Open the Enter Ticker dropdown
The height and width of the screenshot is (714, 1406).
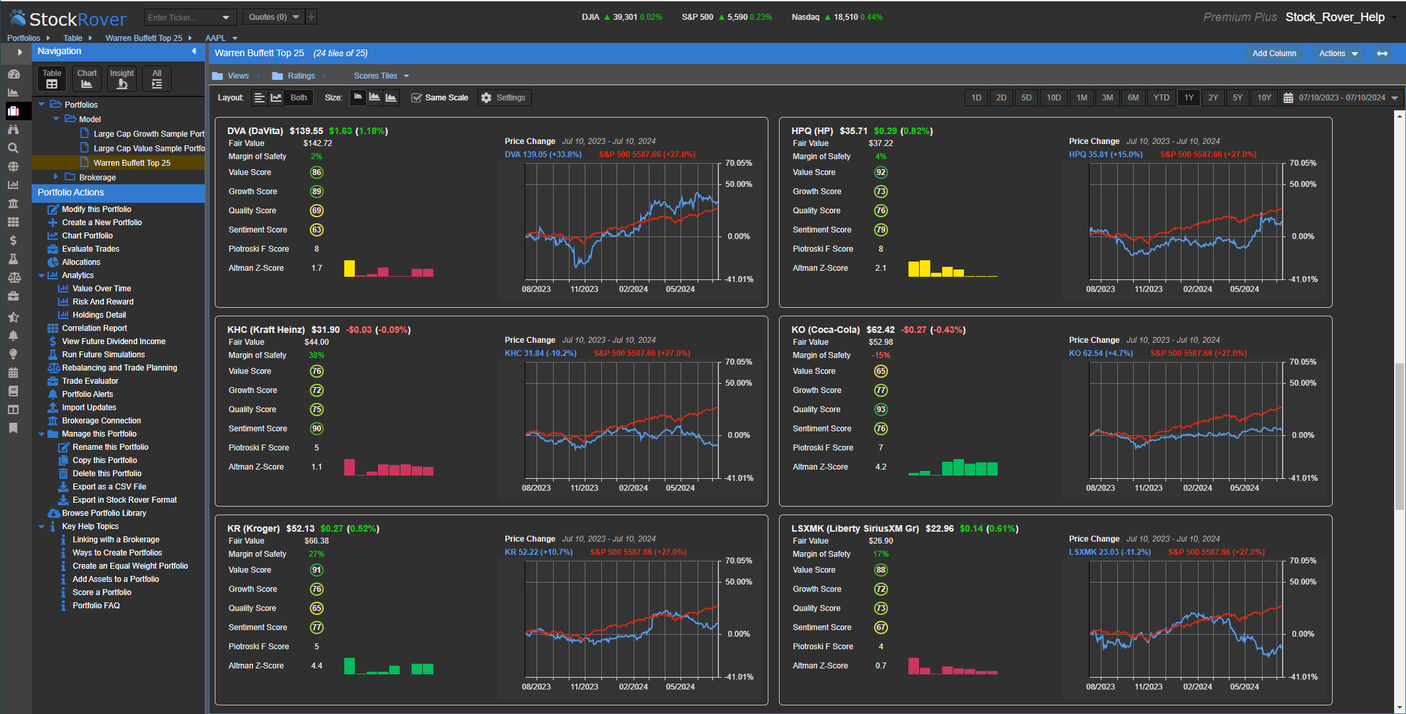(x=226, y=17)
